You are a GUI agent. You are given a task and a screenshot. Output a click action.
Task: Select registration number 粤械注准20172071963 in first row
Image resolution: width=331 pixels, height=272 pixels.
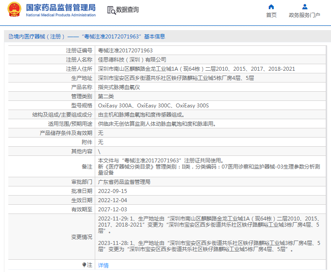tap(125, 51)
